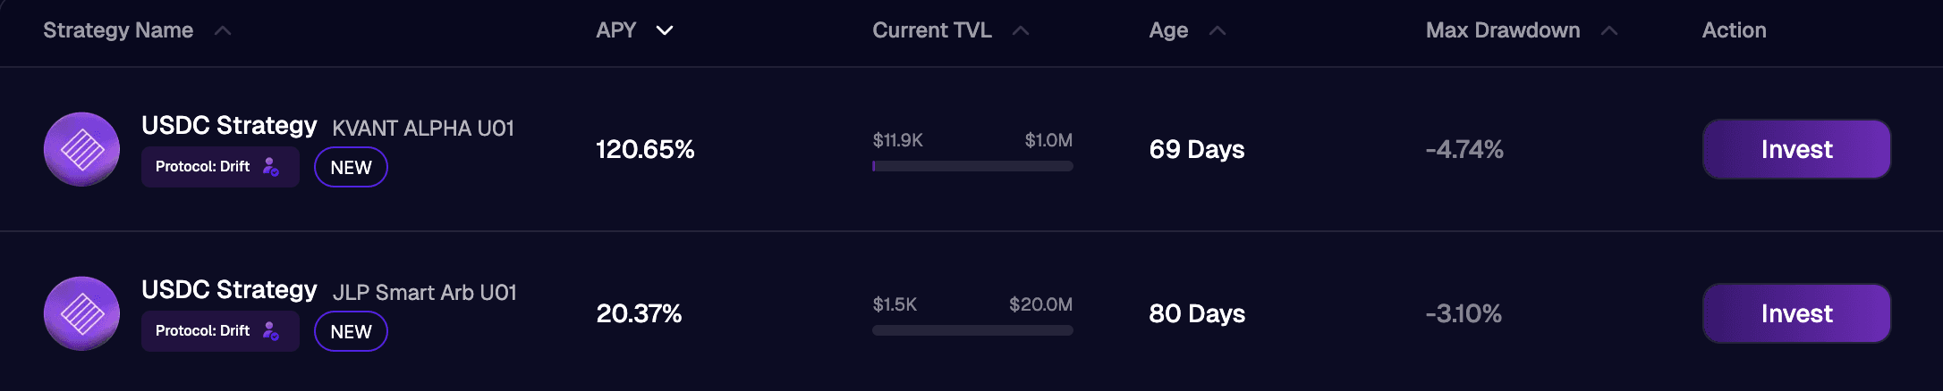The image size is (1943, 391).
Task: Open the KVANT ALPHA U01 strategy name link
Action: tap(422, 129)
